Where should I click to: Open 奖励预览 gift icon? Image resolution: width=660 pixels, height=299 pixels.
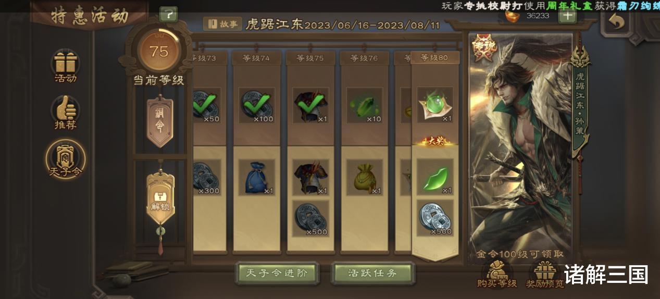click(545, 271)
